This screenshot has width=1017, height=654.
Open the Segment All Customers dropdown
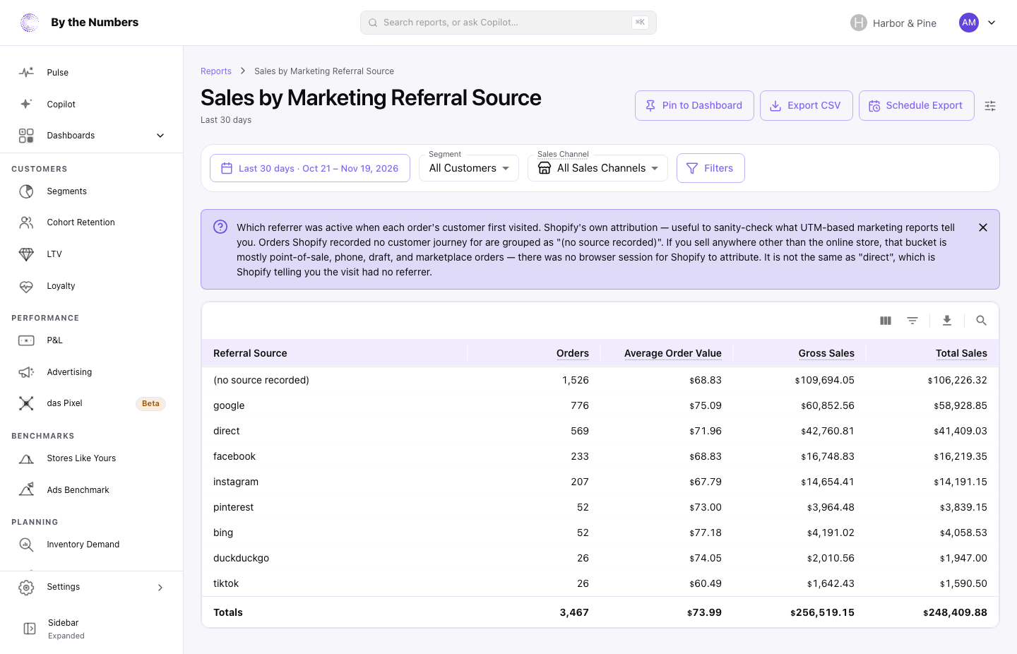(469, 168)
